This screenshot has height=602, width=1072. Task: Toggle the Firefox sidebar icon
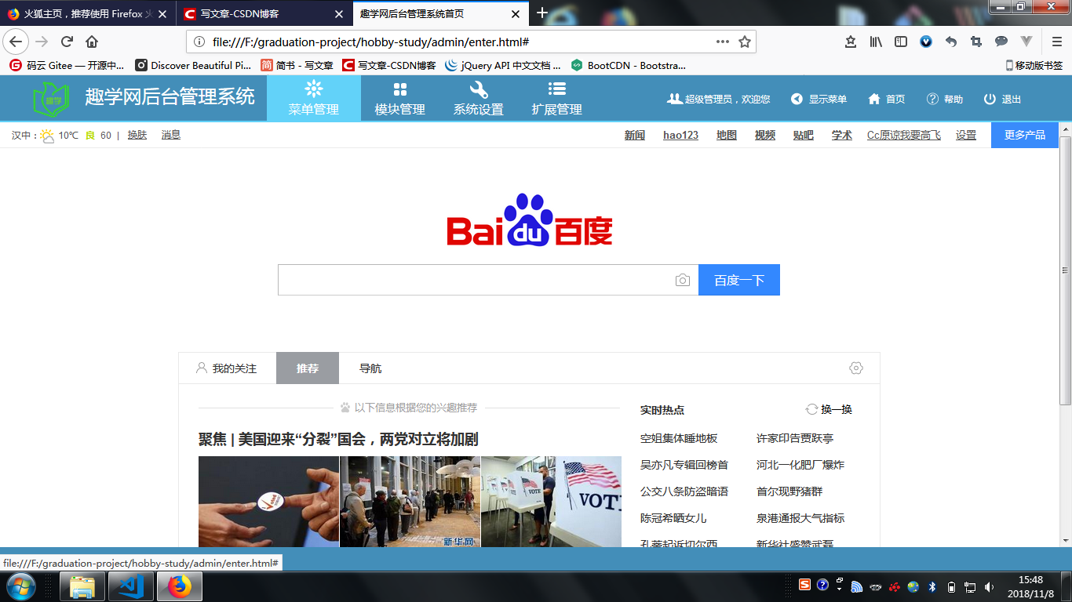901,42
